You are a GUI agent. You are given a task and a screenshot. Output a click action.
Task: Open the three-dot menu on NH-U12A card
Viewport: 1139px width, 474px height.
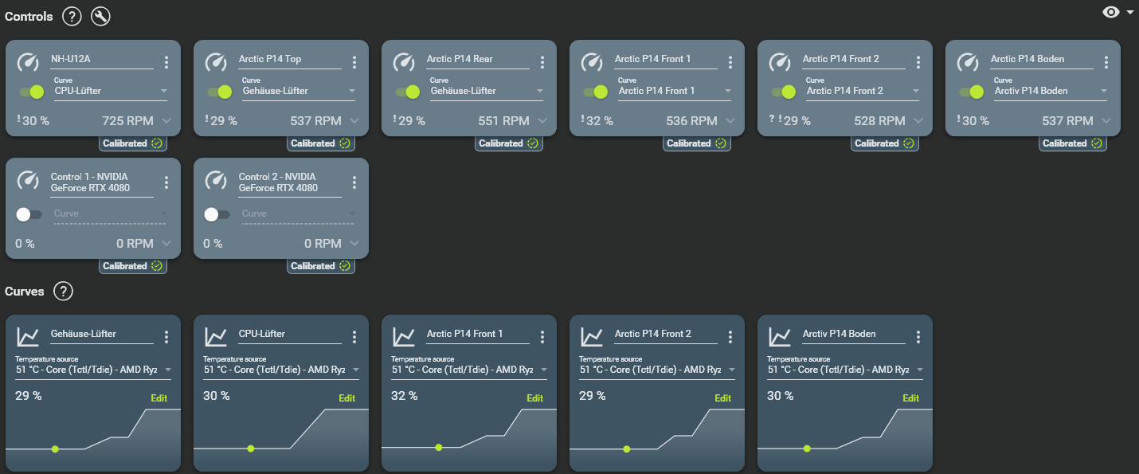tap(166, 62)
